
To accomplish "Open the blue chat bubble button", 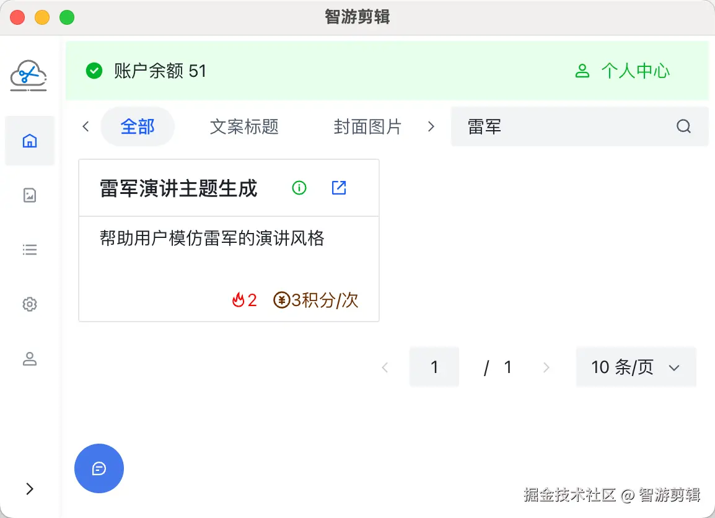I will pyautogui.click(x=99, y=468).
